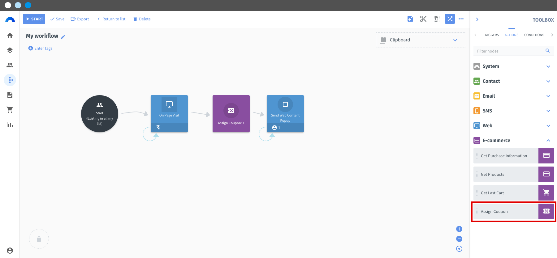The image size is (557, 258).
Task: Open the three-dots more options menu
Action: 461,19
